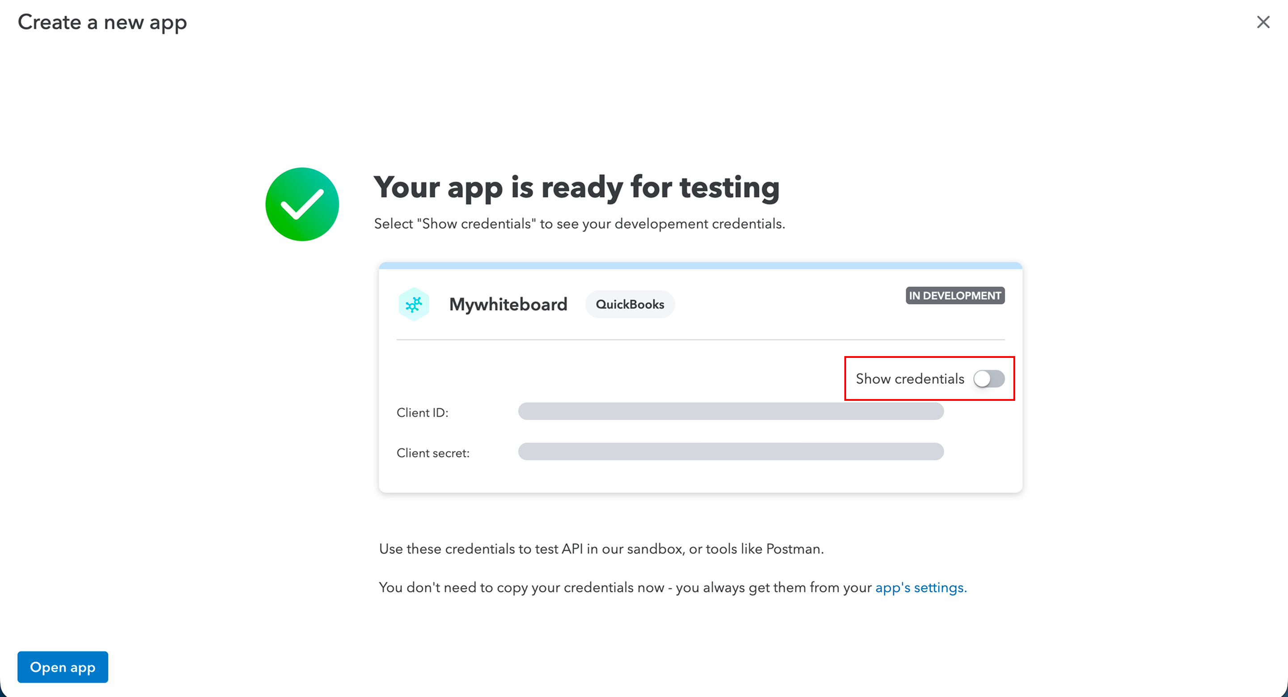The width and height of the screenshot is (1288, 697).
Task: Click the 'Create a new app' dialog title
Action: pos(102,22)
